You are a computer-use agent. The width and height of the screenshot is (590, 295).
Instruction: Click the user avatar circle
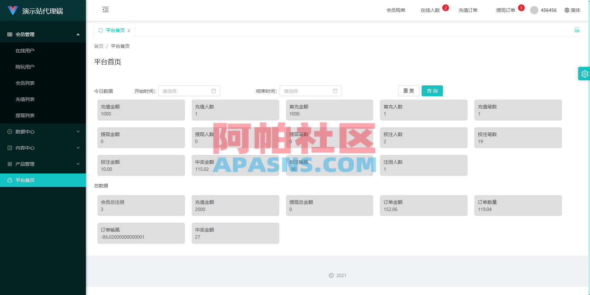tap(534, 10)
